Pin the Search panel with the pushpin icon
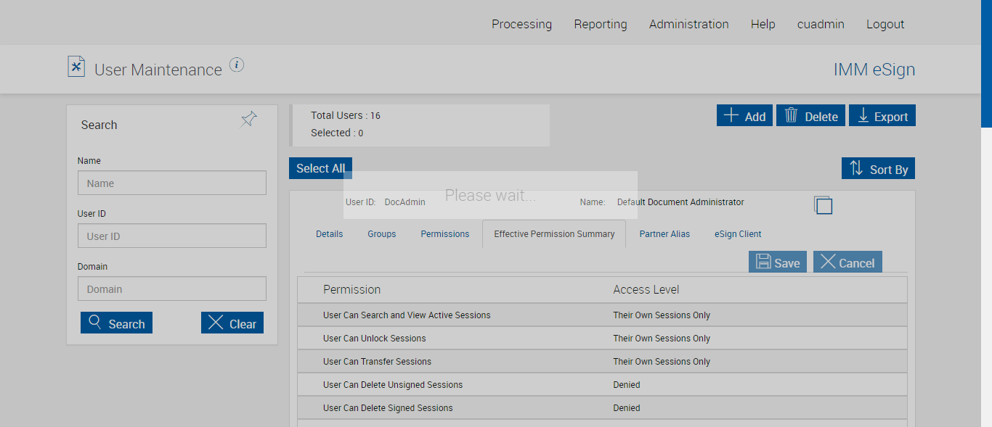Image resolution: width=992 pixels, height=427 pixels. click(249, 120)
